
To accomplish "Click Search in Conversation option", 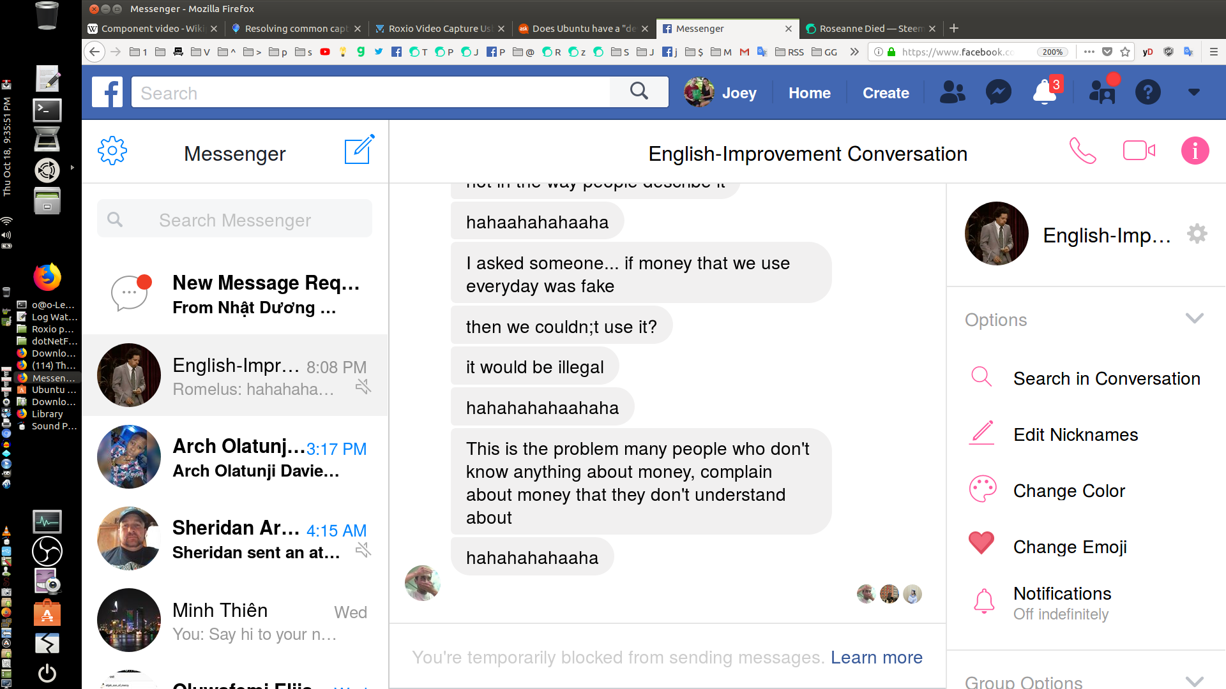I will click(x=1086, y=378).
